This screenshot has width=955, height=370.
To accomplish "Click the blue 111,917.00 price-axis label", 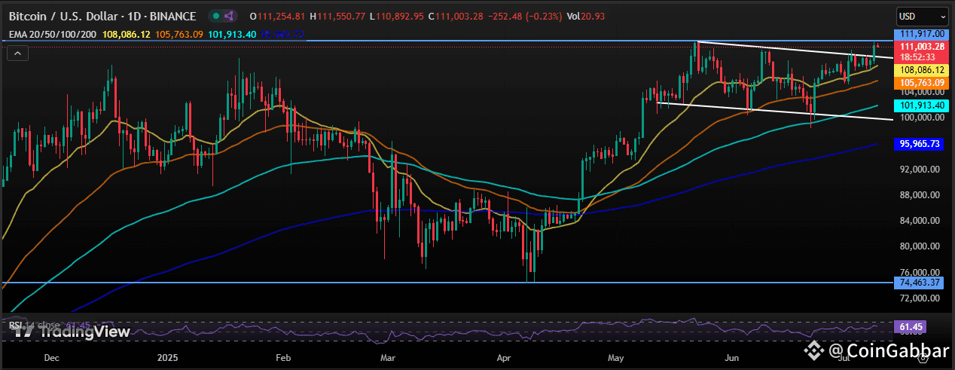I will coord(920,35).
